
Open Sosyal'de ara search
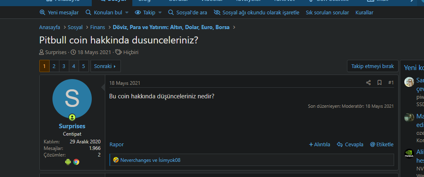[x=188, y=12]
